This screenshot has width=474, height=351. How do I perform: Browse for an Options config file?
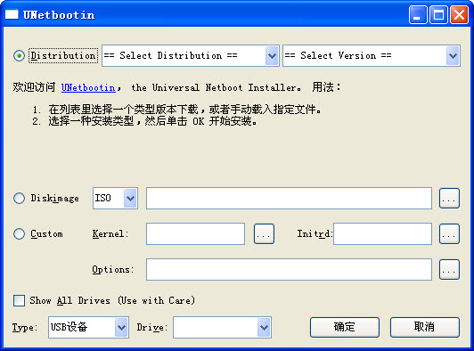[450, 269]
